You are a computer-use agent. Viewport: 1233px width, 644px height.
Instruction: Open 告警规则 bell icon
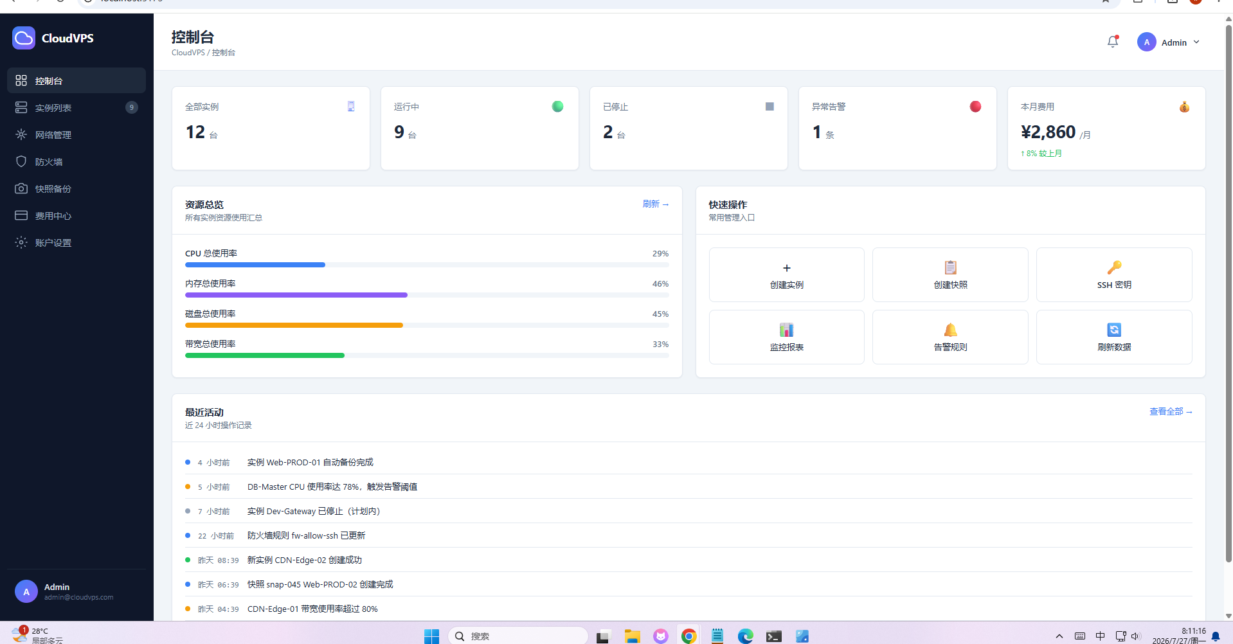tap(950, 330)
